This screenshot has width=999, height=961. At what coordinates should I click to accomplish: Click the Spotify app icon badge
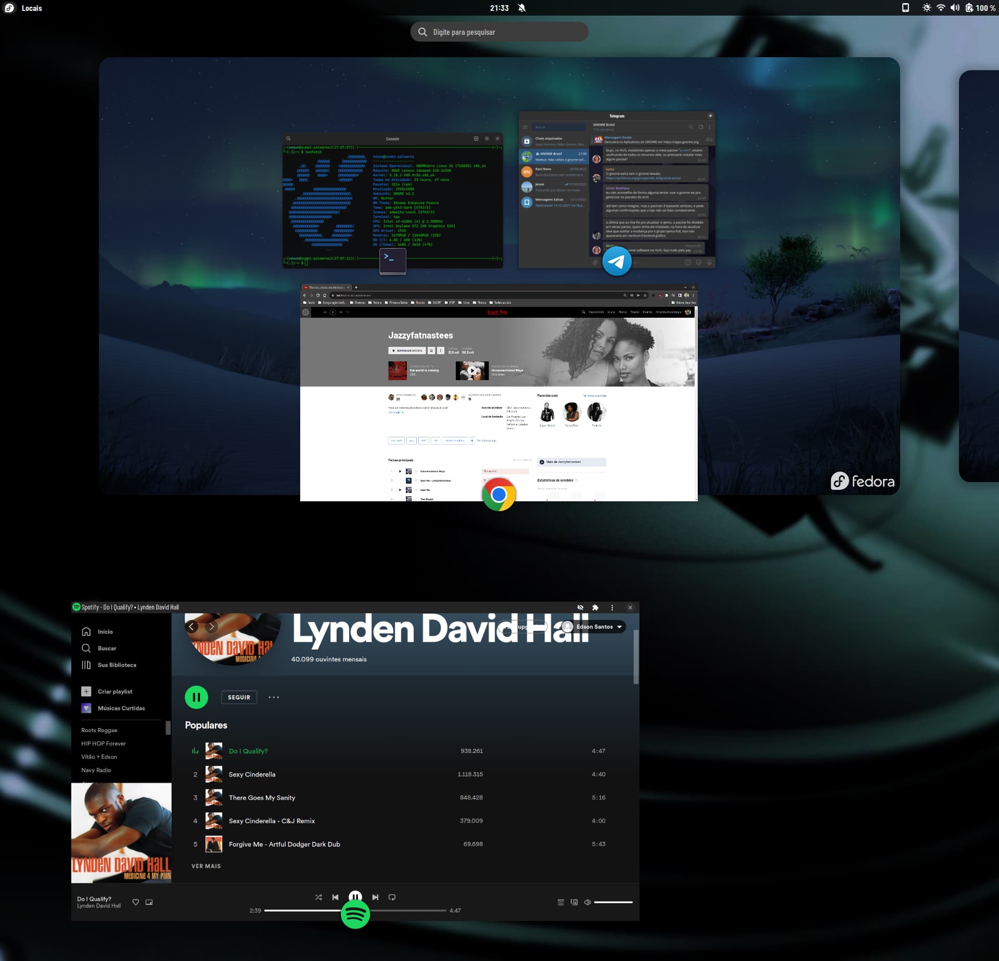point(355,914)
